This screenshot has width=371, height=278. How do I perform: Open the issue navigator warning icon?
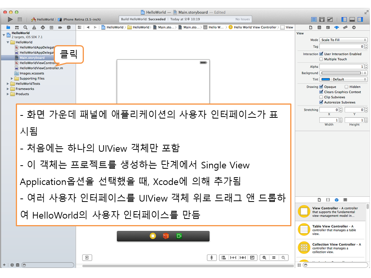point(34,27)
